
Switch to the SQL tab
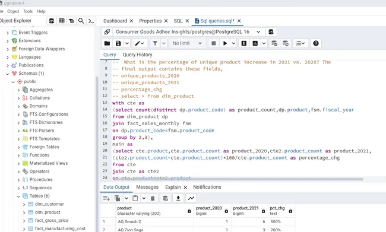point(178,21)
